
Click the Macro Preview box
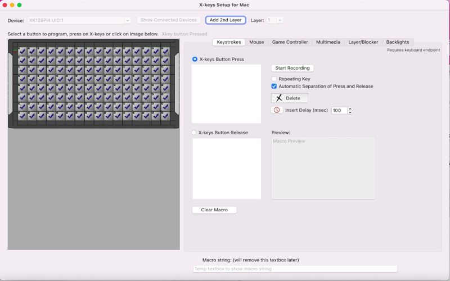(323, 168)
